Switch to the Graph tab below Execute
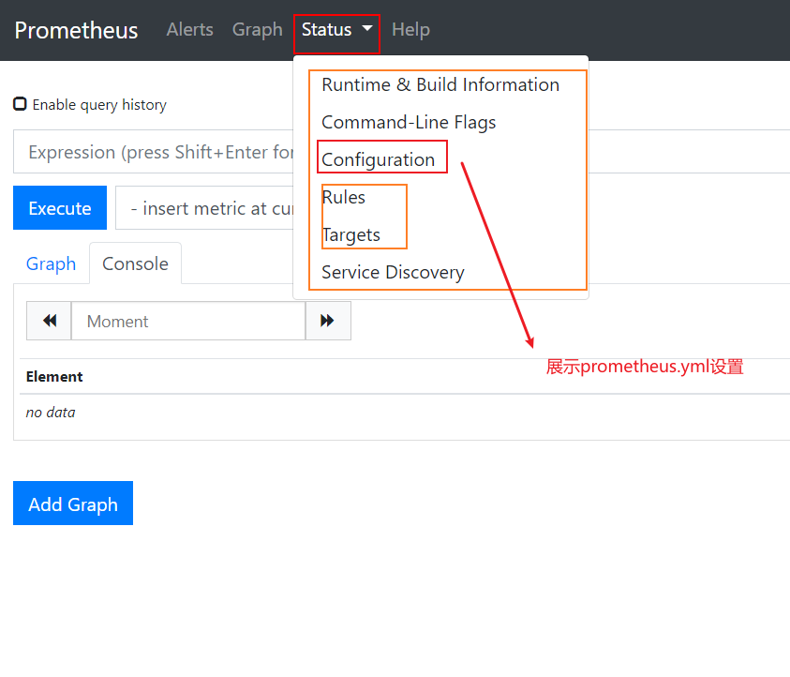This screenshot has width=790, height=677. 51,263
